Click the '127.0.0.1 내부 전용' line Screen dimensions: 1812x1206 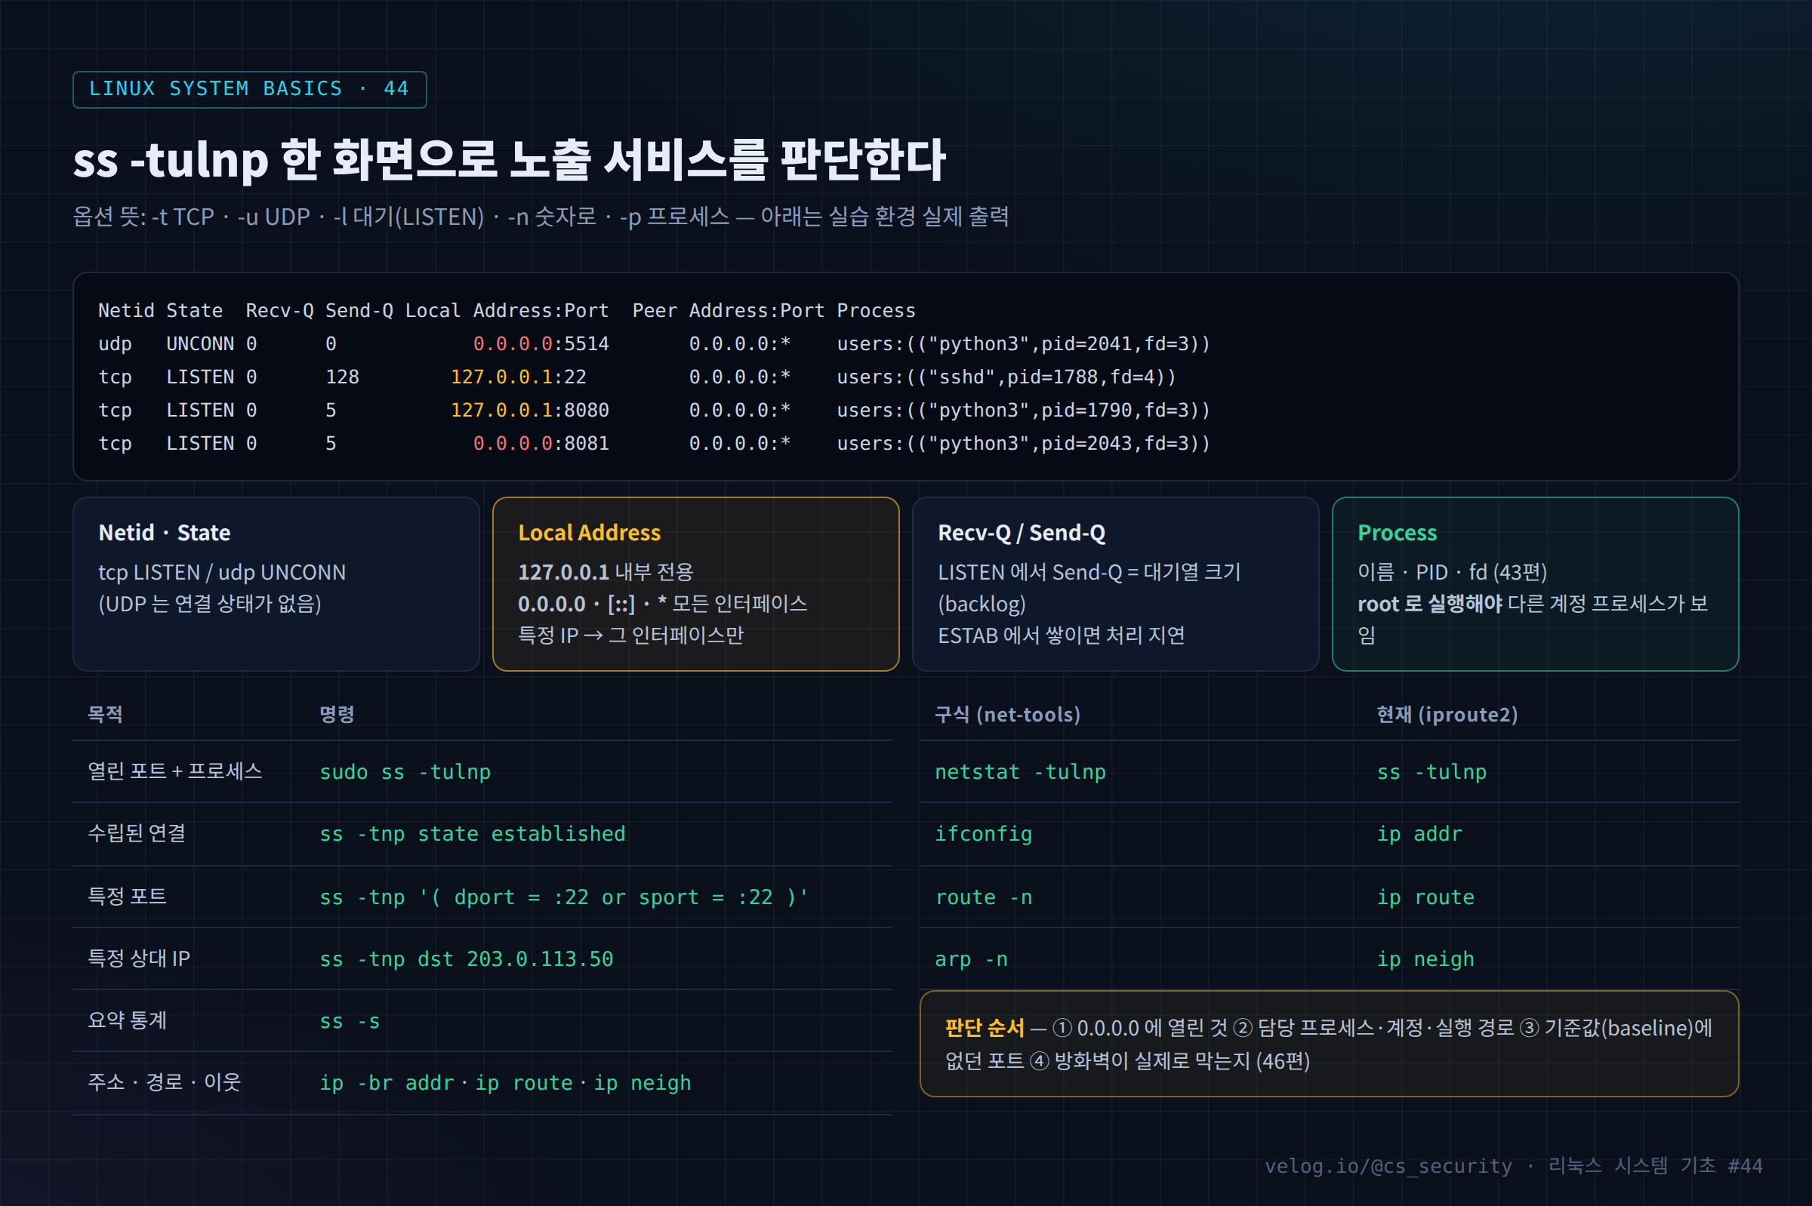pos(606,571)
